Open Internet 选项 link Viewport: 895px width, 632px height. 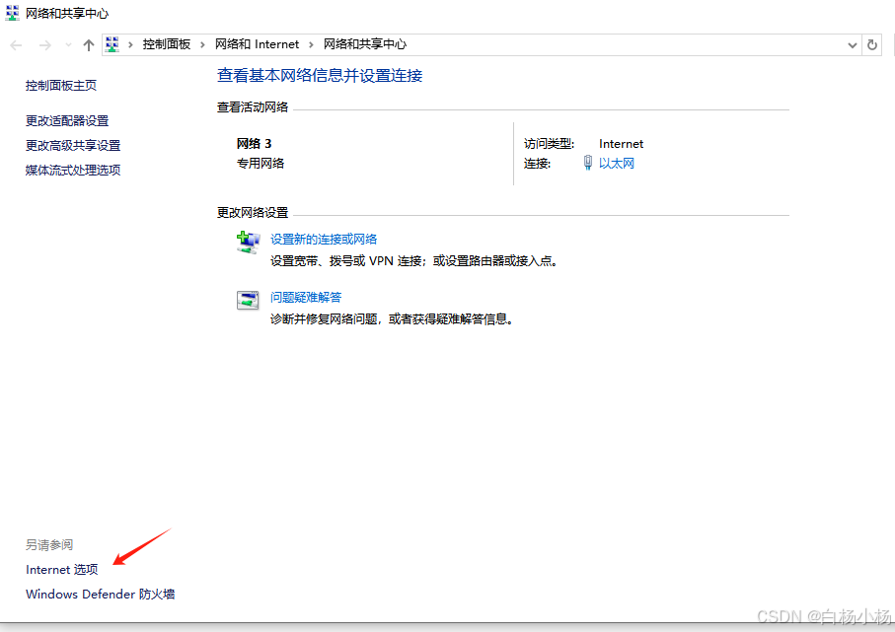coord(61,569)
